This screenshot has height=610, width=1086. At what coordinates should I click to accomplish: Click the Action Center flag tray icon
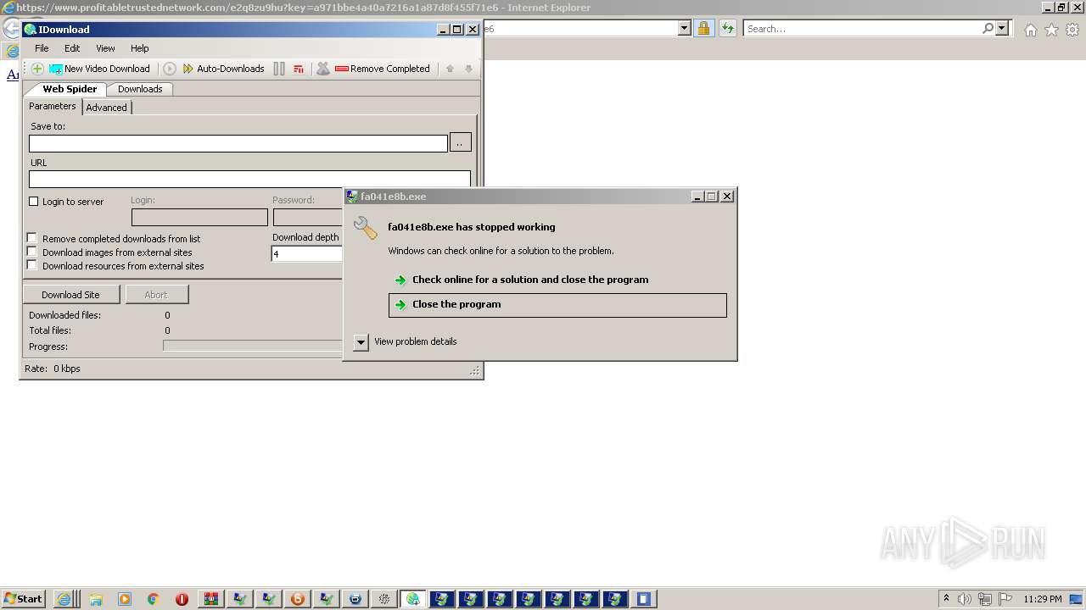1005,599
